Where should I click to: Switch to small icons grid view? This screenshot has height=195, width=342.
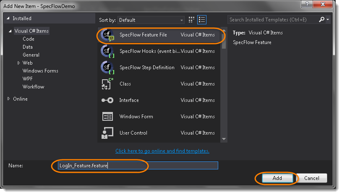click(x=191, y=20)
